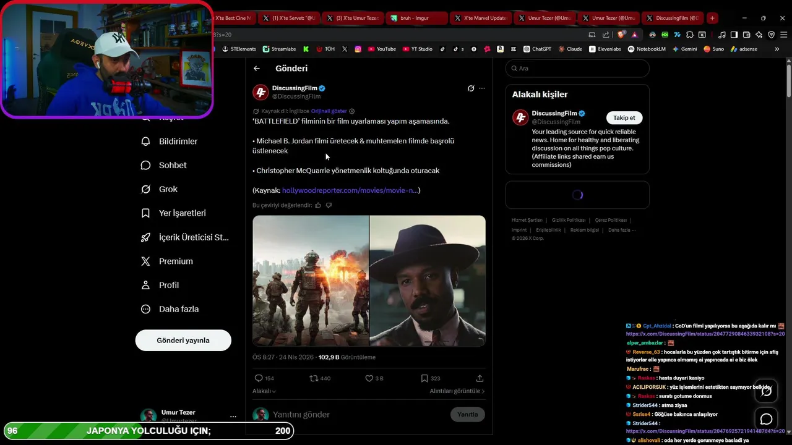Click the Brave Shields lion icon
Screen dimensions: 792x445
[621, 35]
